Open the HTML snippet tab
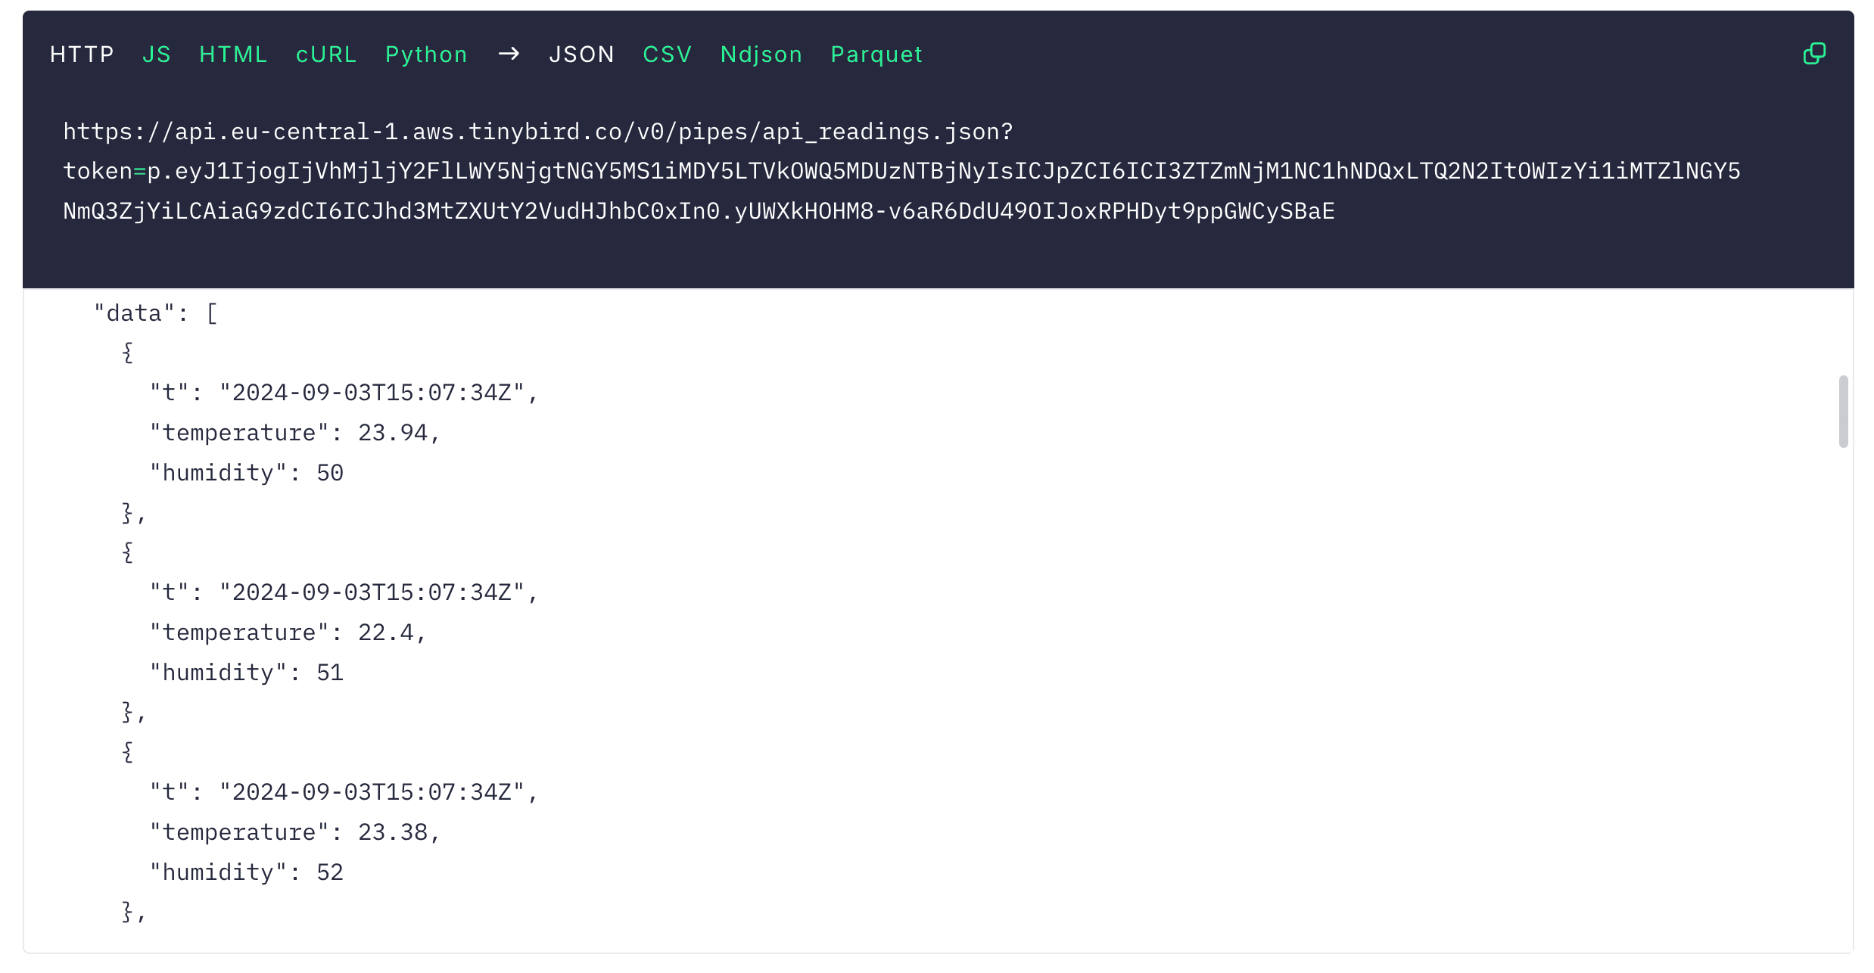This screenshot has width=1874, height=973. (x=233, y=54)
